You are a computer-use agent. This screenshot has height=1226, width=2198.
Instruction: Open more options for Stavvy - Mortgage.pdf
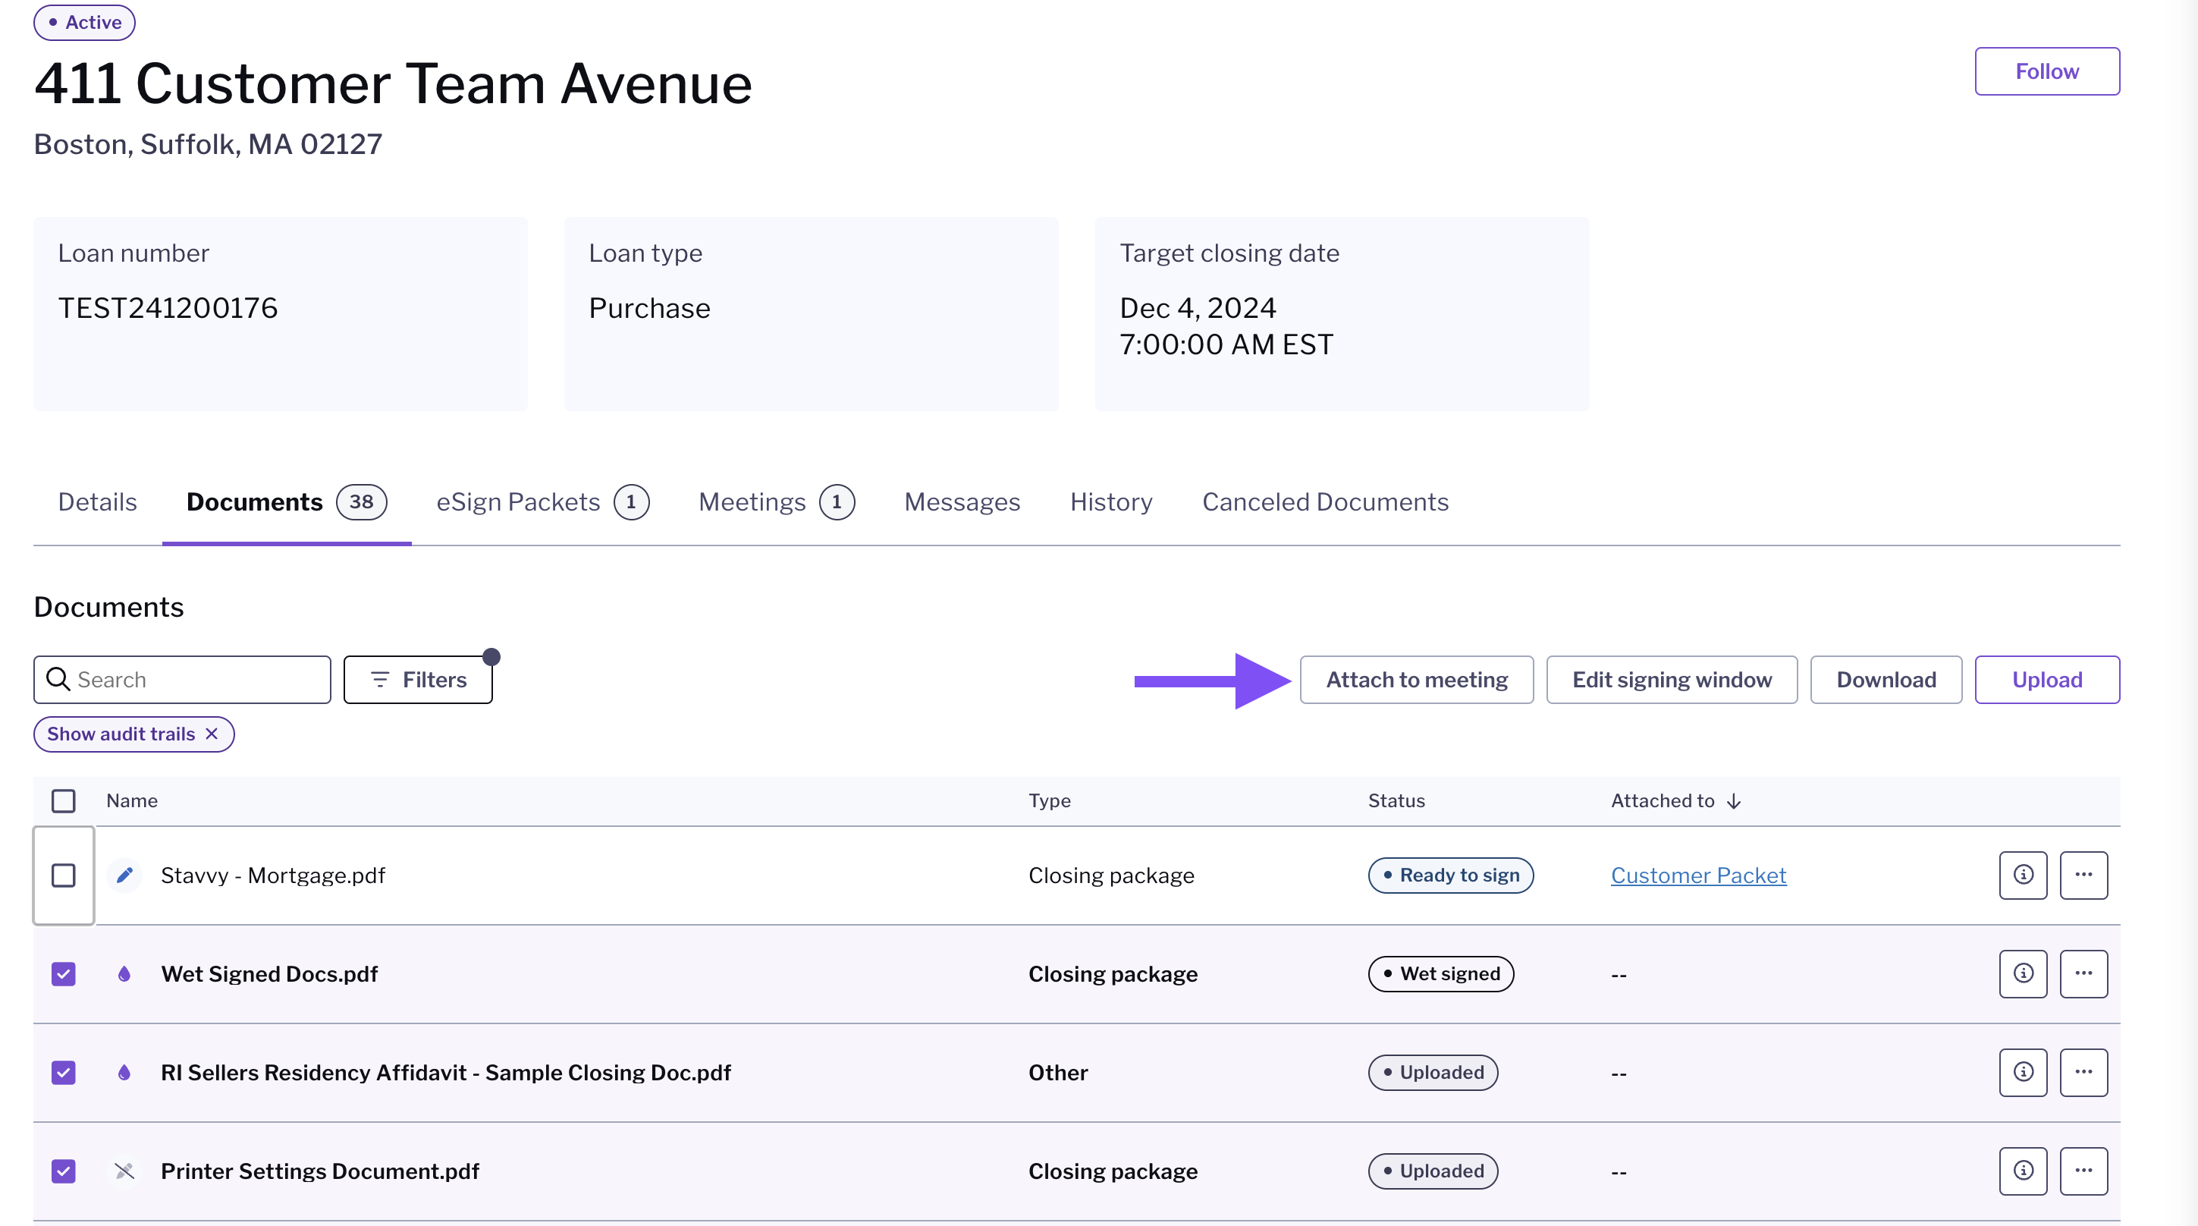click(x=2083, y=875)
